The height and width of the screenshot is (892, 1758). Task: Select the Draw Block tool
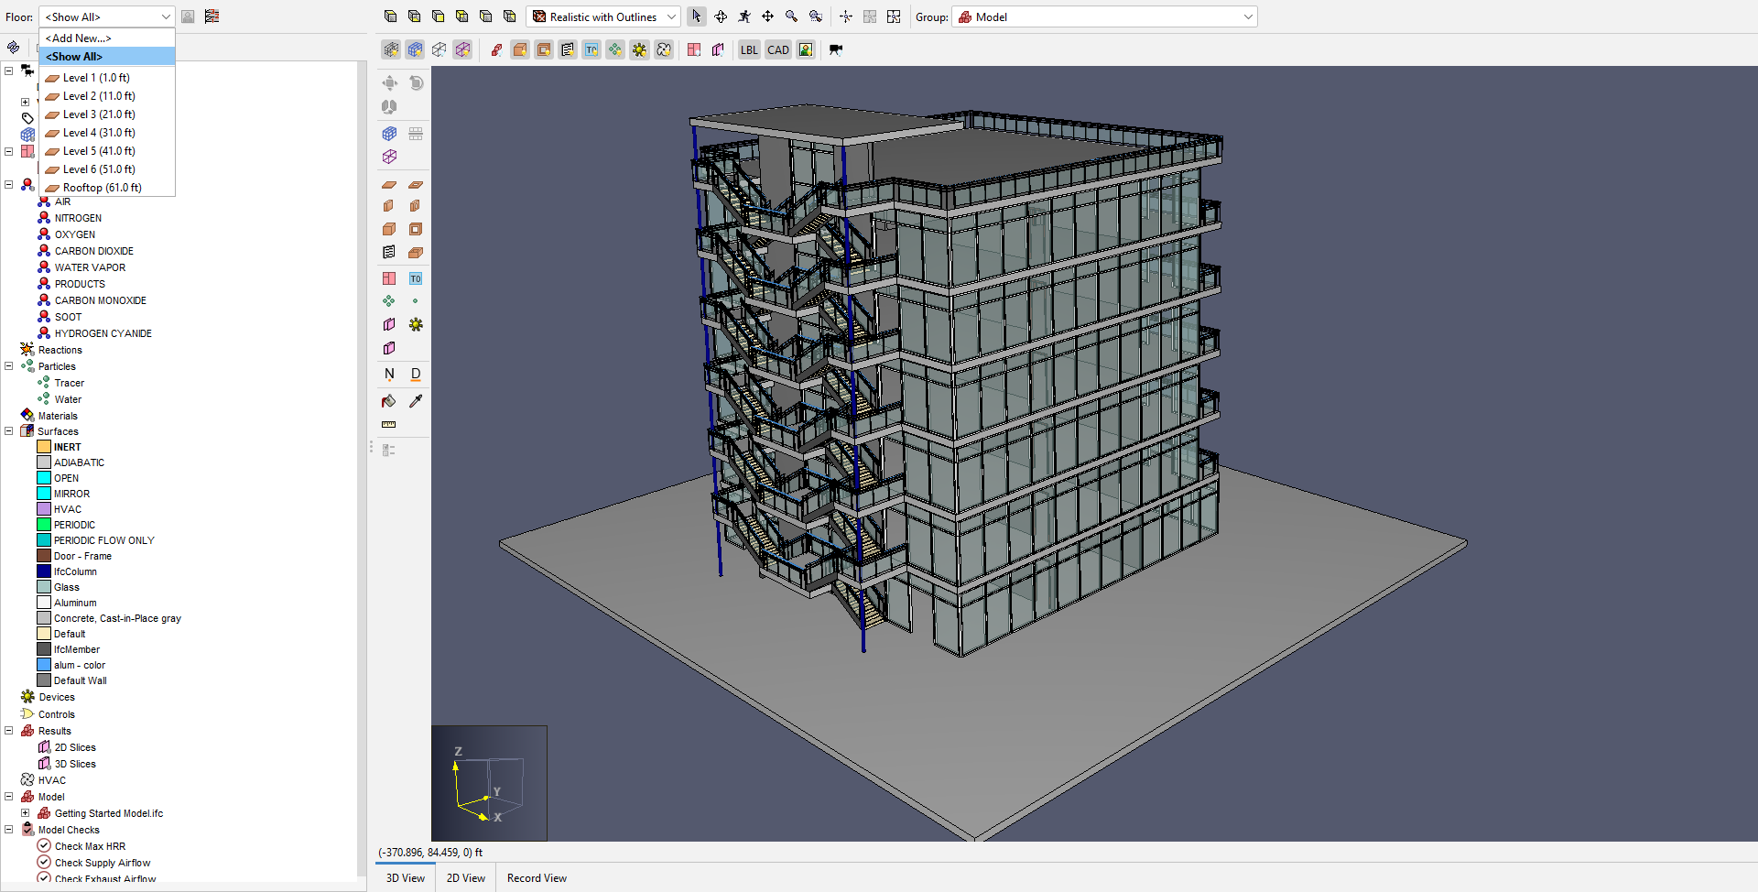389,229
